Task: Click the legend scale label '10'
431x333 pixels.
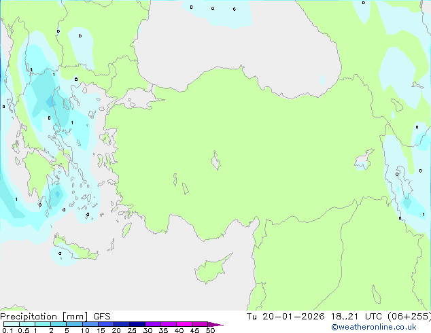Action: tap(85, 330)
